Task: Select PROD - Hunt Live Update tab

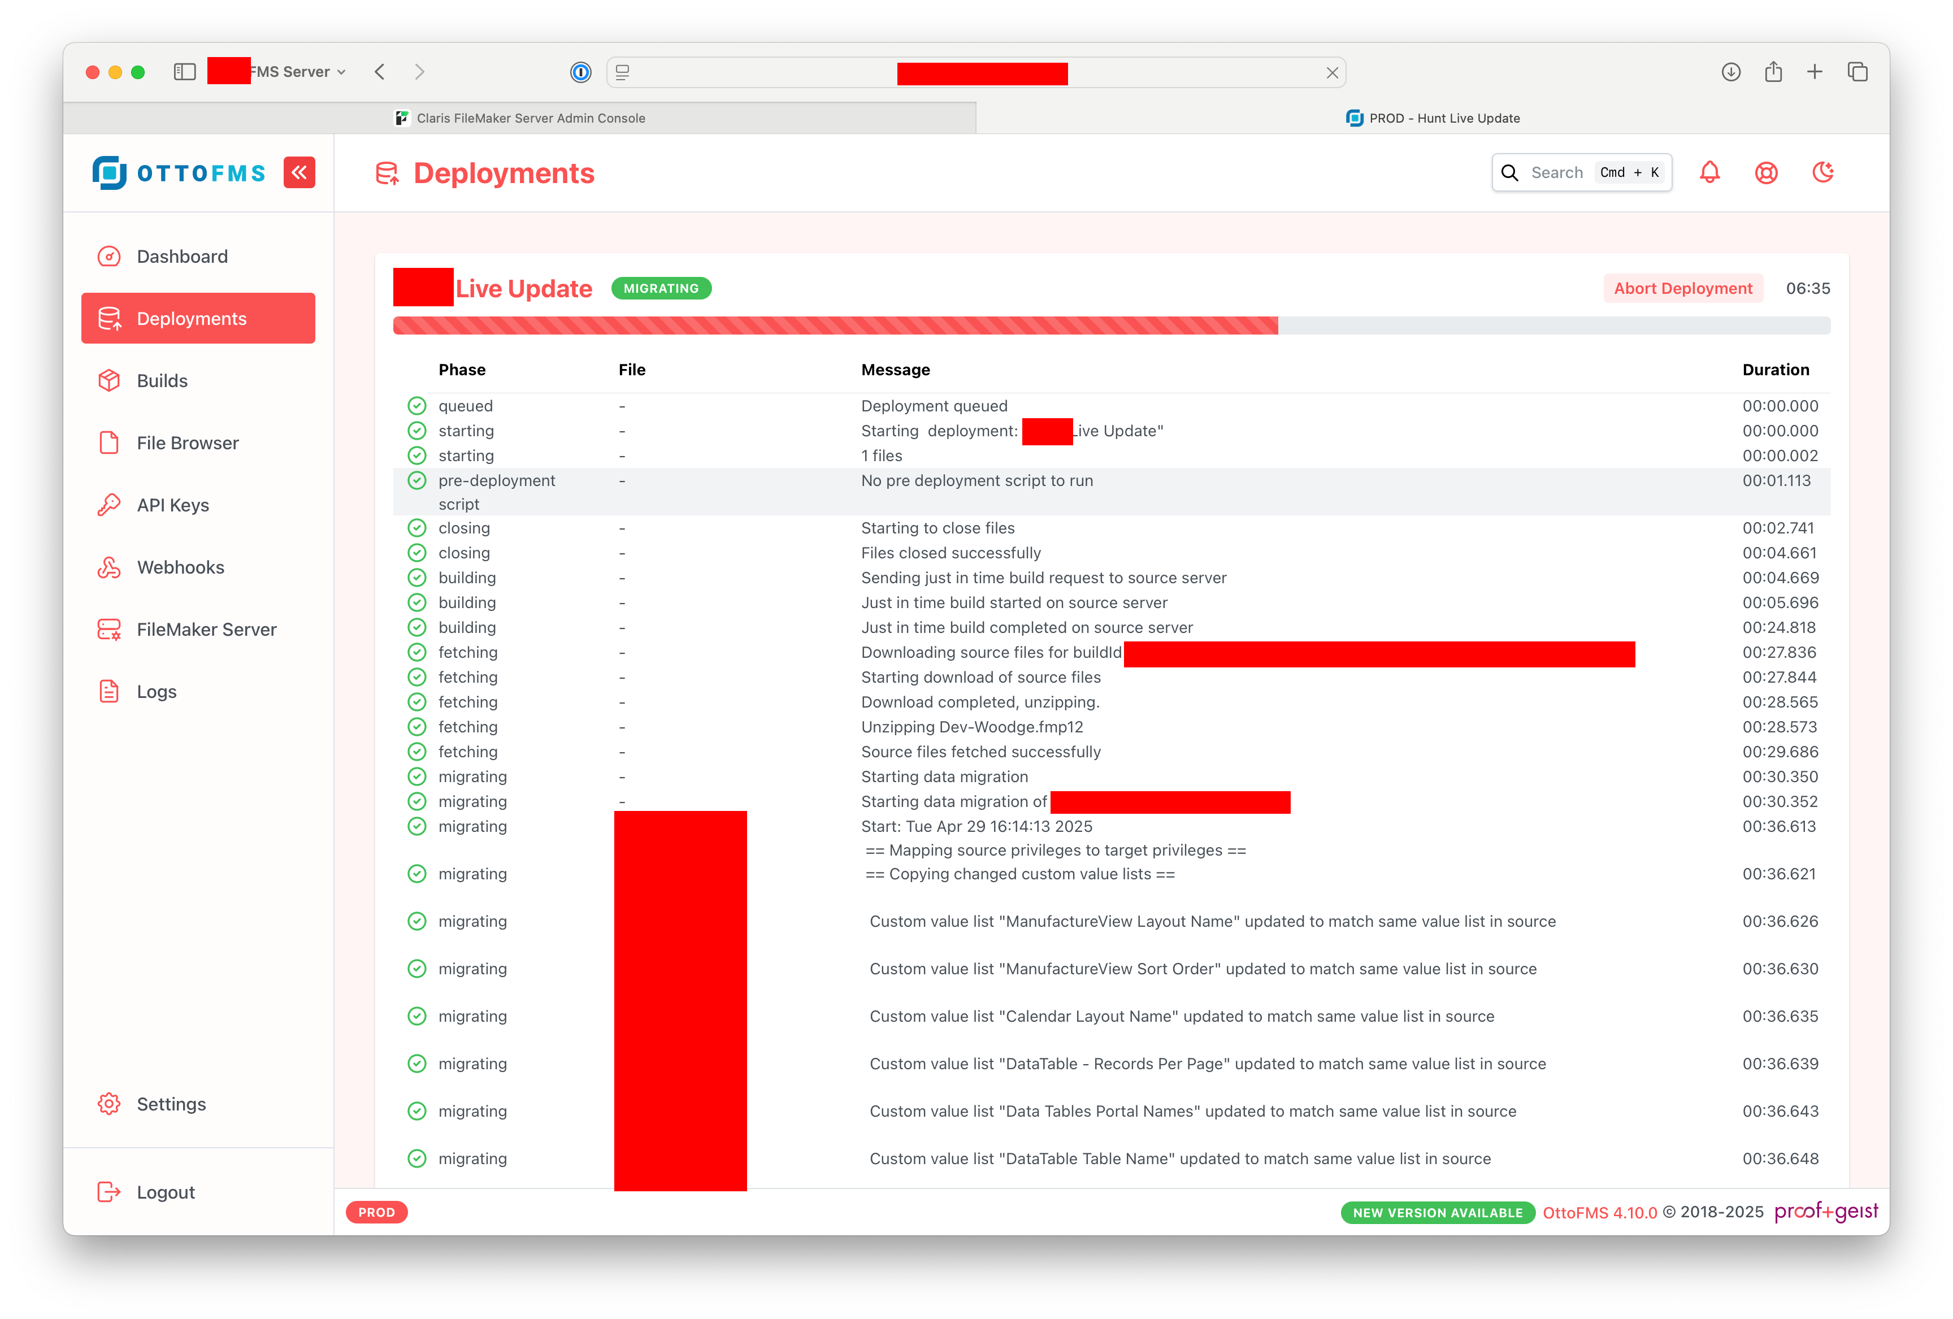Action: coord(1433,119)
